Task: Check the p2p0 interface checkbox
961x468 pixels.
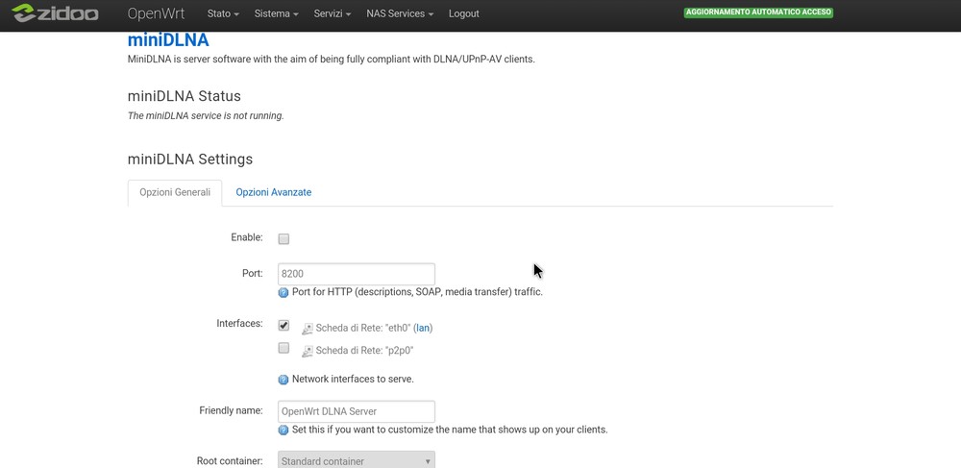Action: 283,348
